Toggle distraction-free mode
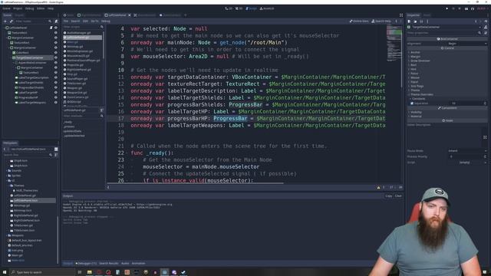 pos(401,15)
